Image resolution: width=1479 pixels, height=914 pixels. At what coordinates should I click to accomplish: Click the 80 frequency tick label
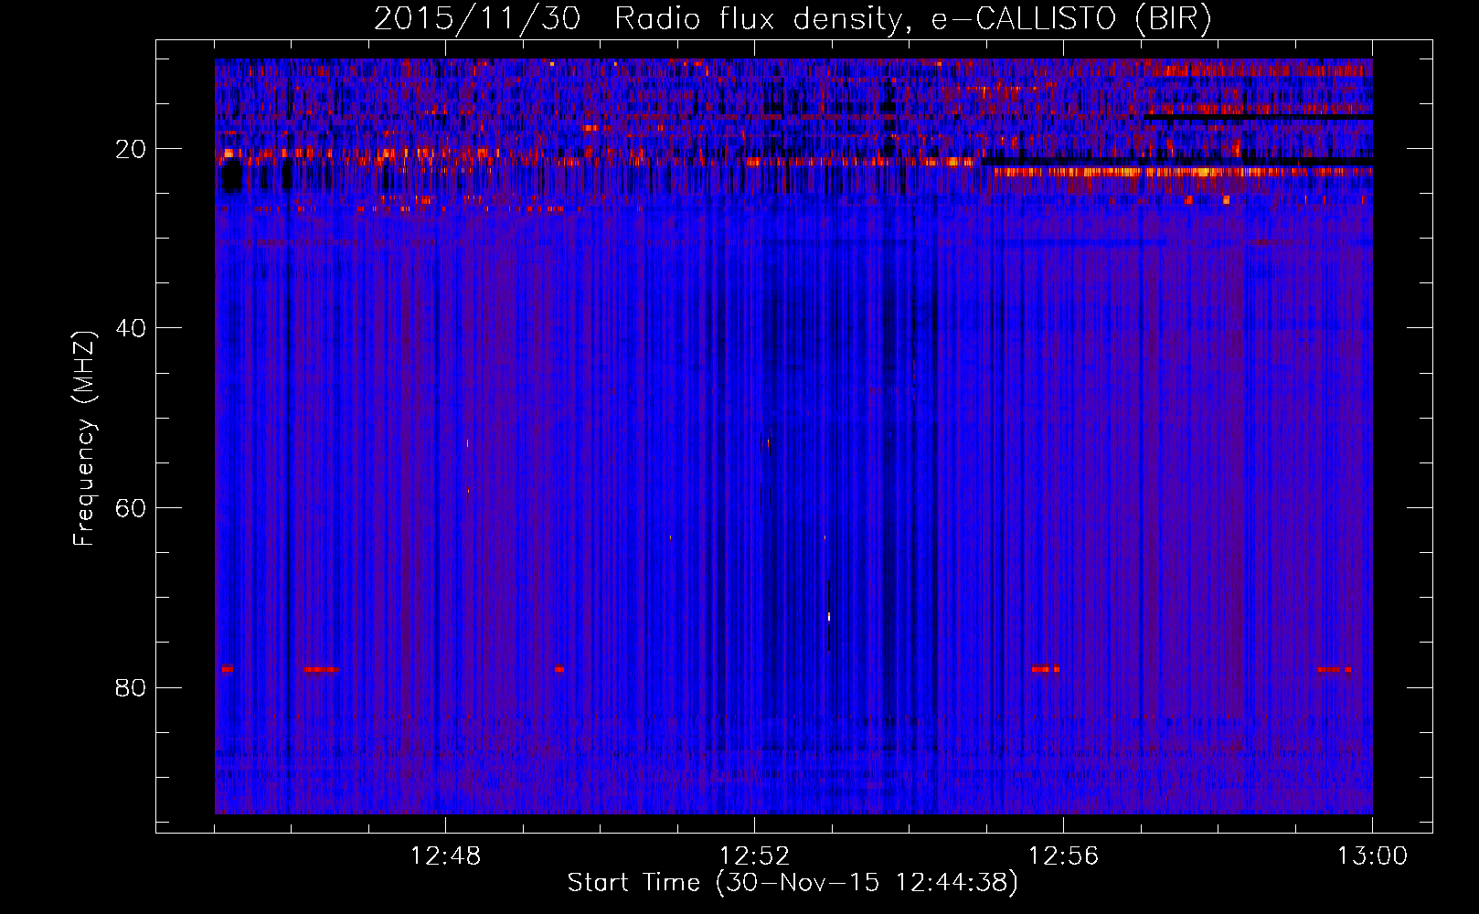[x=132, y=687]
